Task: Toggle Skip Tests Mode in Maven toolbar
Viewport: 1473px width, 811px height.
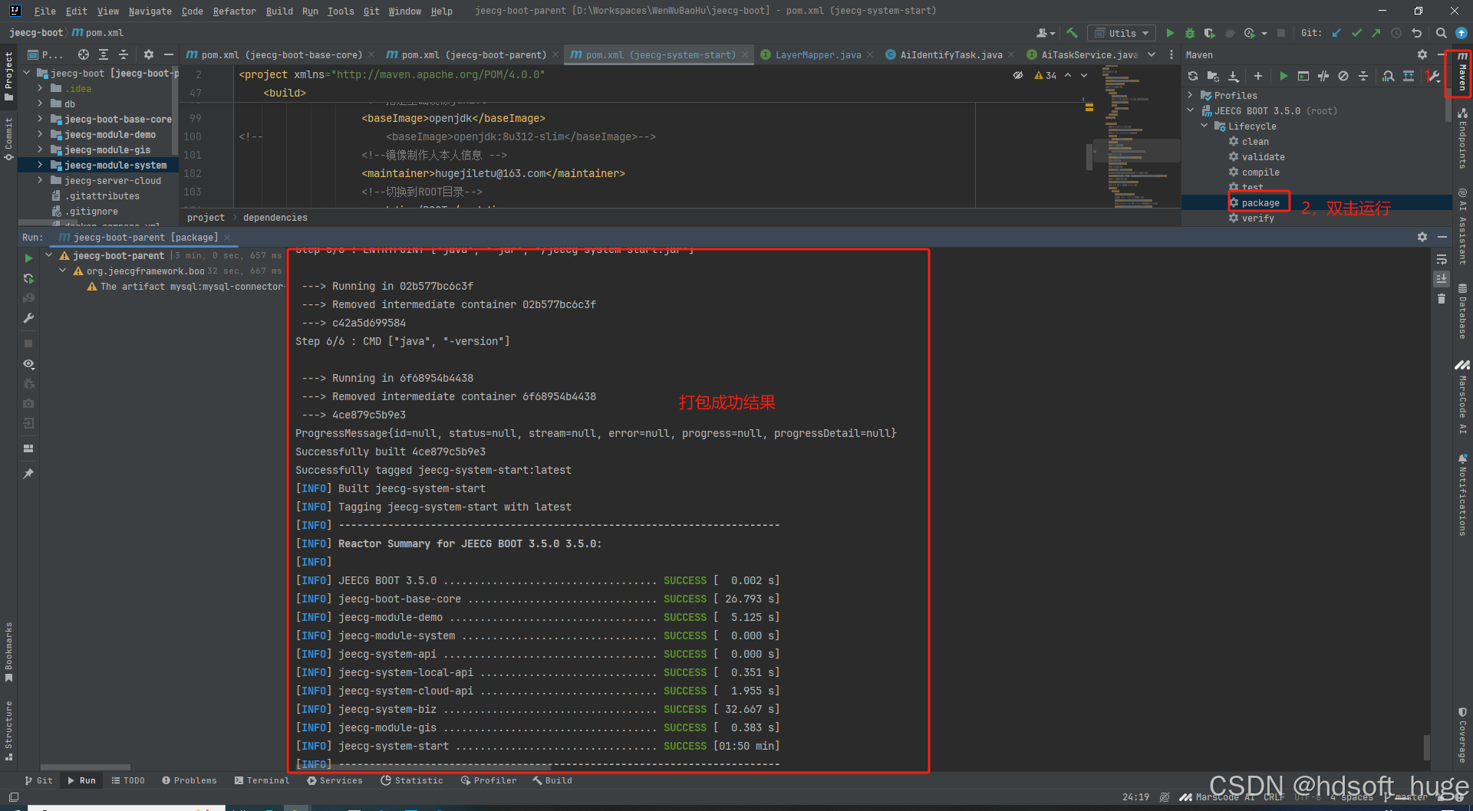Action: pyautogui.click(x=1343, y=76)
